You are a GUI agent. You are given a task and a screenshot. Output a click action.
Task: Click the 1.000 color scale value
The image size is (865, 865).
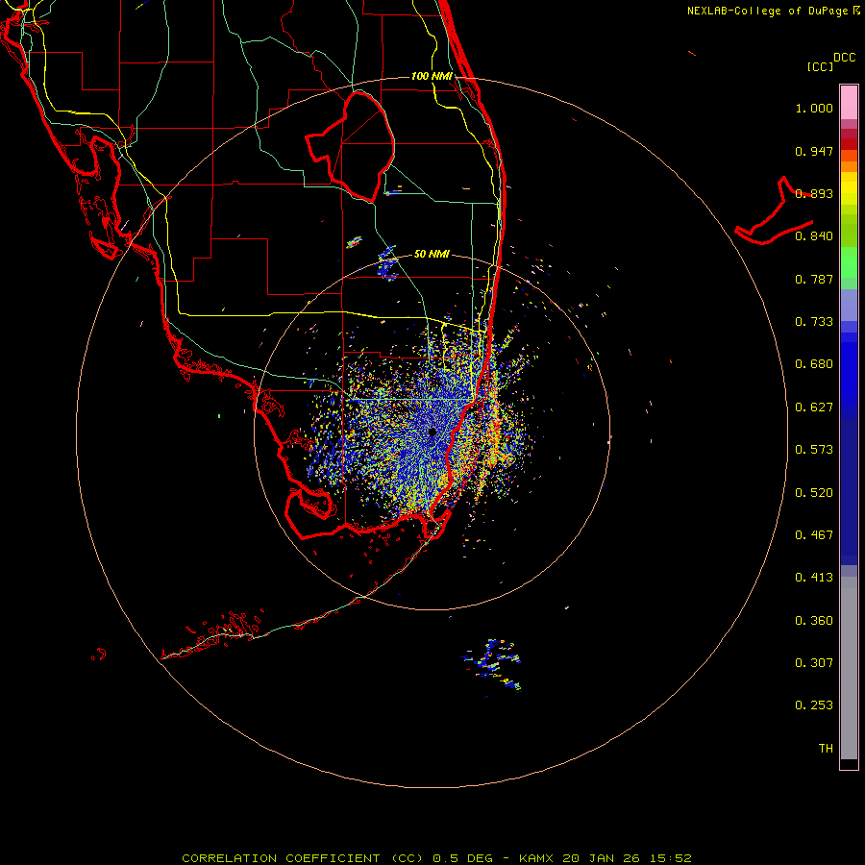point(814,108)
